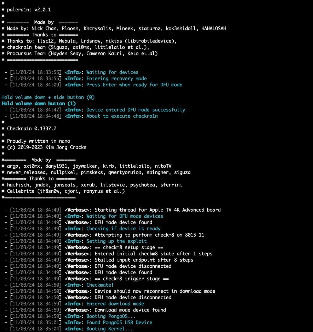Click 'Starting thread for Apple TV 4K' line
Screen dimensions: 313x332
[157, 210]
